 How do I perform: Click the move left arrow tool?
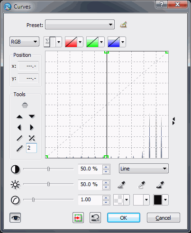coord(19,127)
